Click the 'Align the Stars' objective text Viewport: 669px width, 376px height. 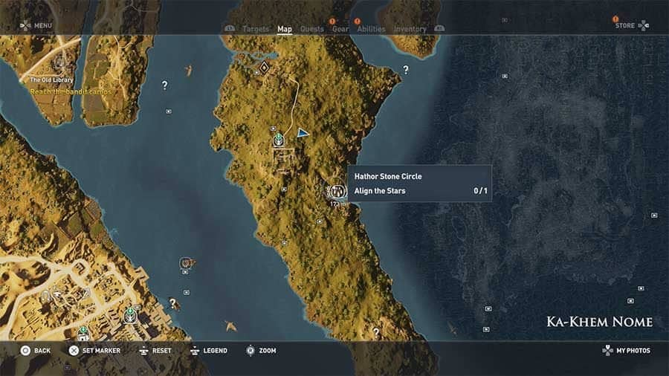click(x=380, y=191)
